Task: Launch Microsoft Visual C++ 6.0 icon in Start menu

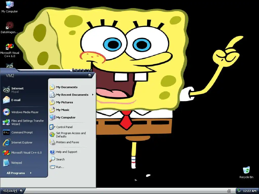Action: (6, 153)
